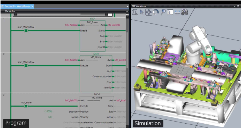Viewport: 241px width, 128px height.
Task: Select the MC_Power function block title
Action: 93,22
